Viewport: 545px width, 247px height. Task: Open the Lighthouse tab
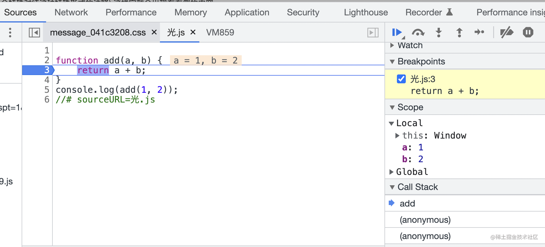point(366,12)
